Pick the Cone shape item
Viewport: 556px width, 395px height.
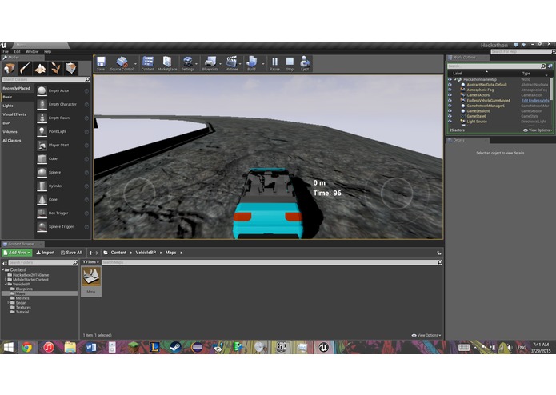62,199
